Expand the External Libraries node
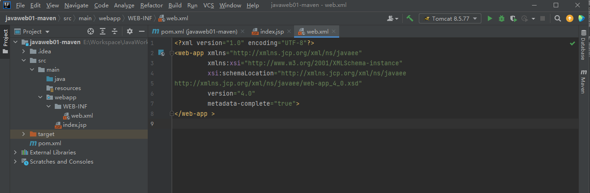Screen dimensions: 590x193 tap(16, 153)
